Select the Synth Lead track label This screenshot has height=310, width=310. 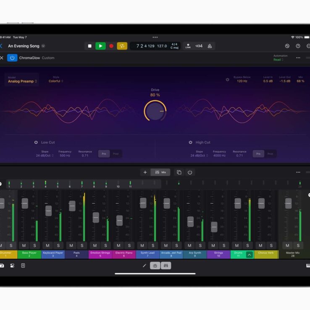pos(147,255)
